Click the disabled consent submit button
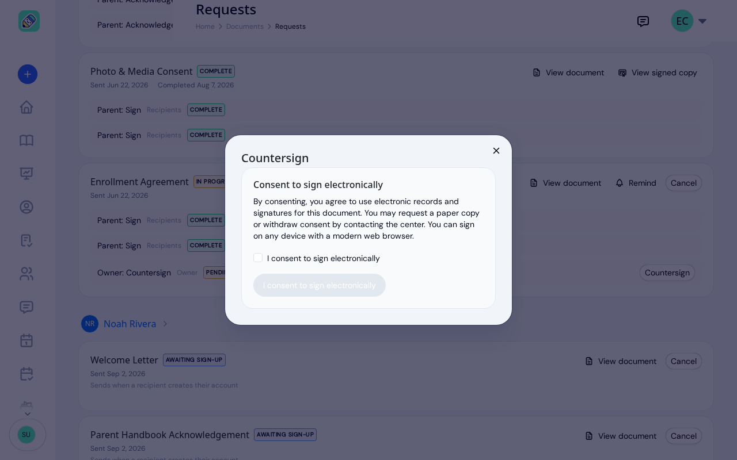737x460 pixels. [320, 285]
